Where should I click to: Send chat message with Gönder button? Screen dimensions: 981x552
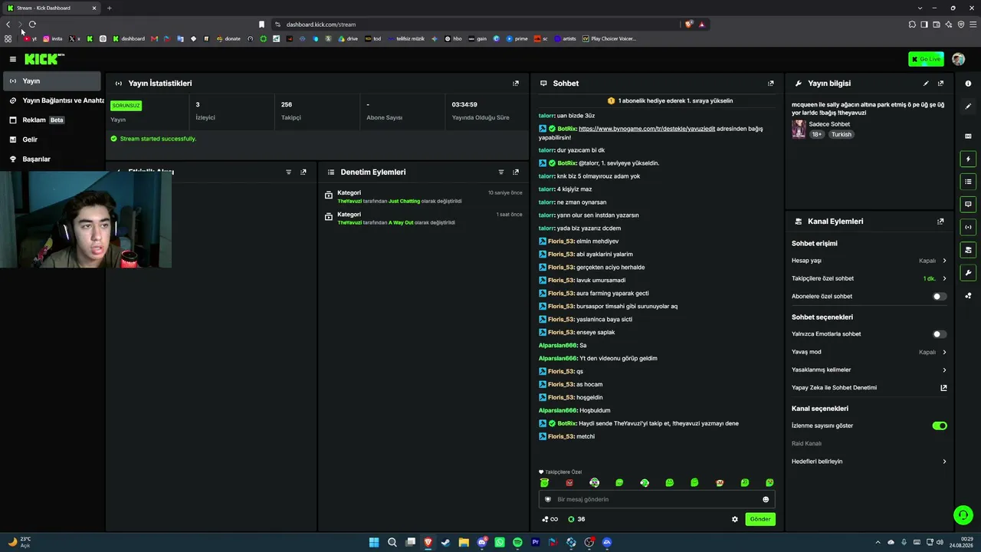(760, 519)
